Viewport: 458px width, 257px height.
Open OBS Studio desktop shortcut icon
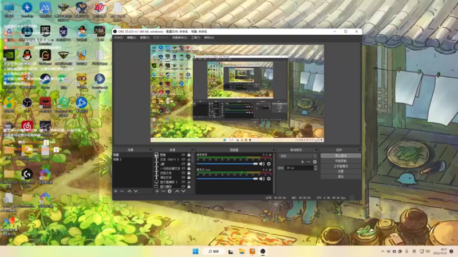coord(27,103)
